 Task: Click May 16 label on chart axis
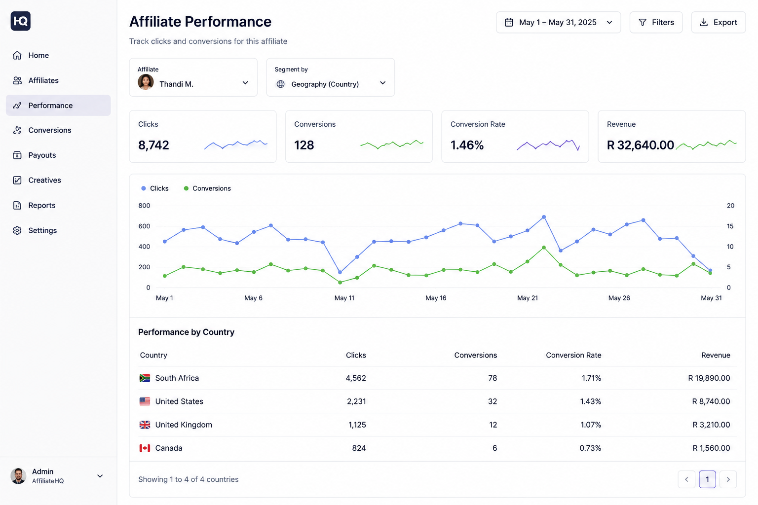[x=436, y=298]
